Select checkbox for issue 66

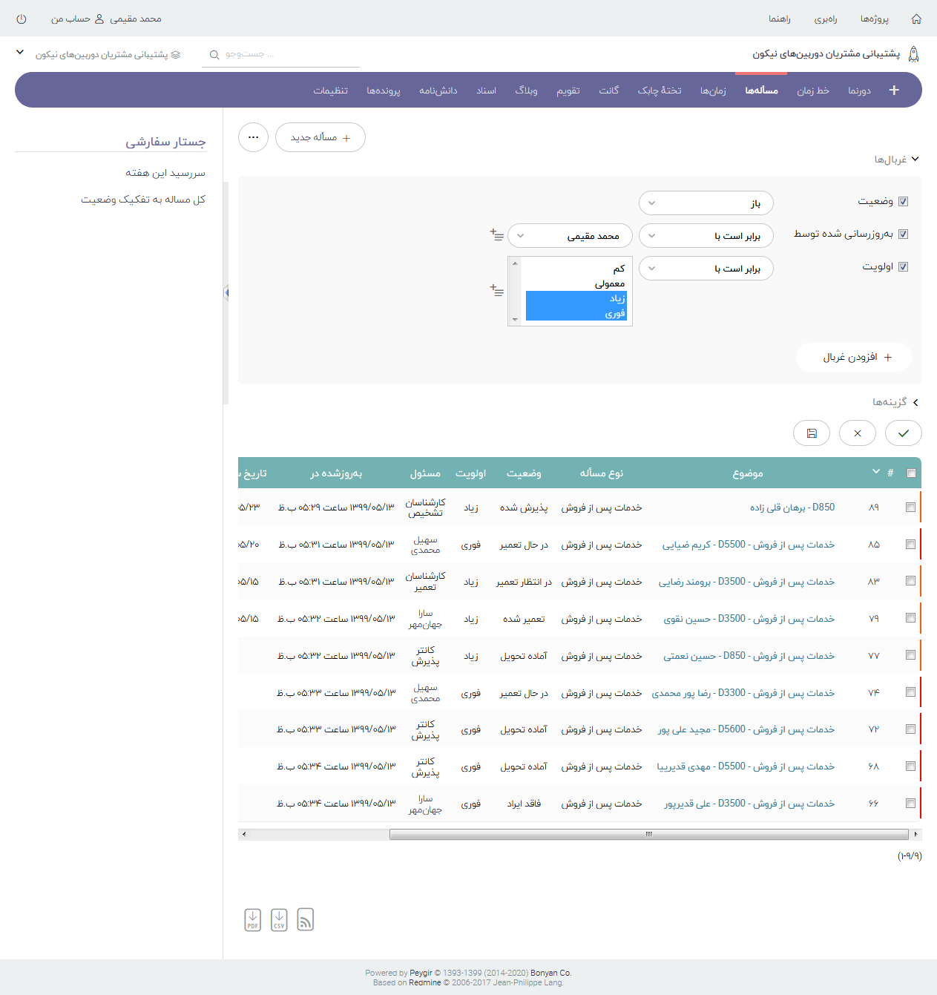(x=910, y=803)
